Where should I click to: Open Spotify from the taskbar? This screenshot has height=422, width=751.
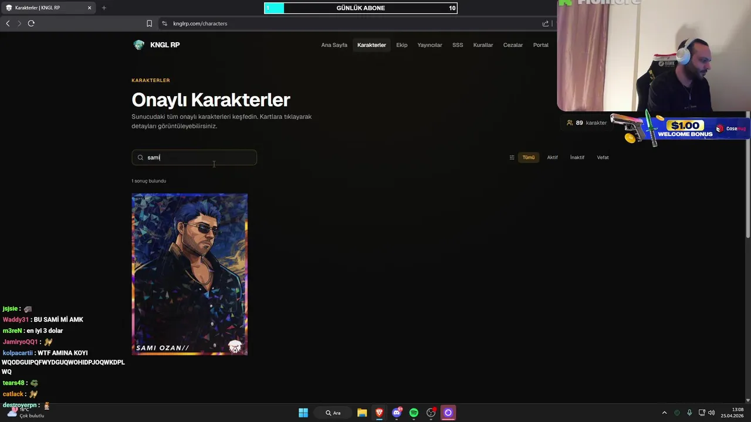414,413
